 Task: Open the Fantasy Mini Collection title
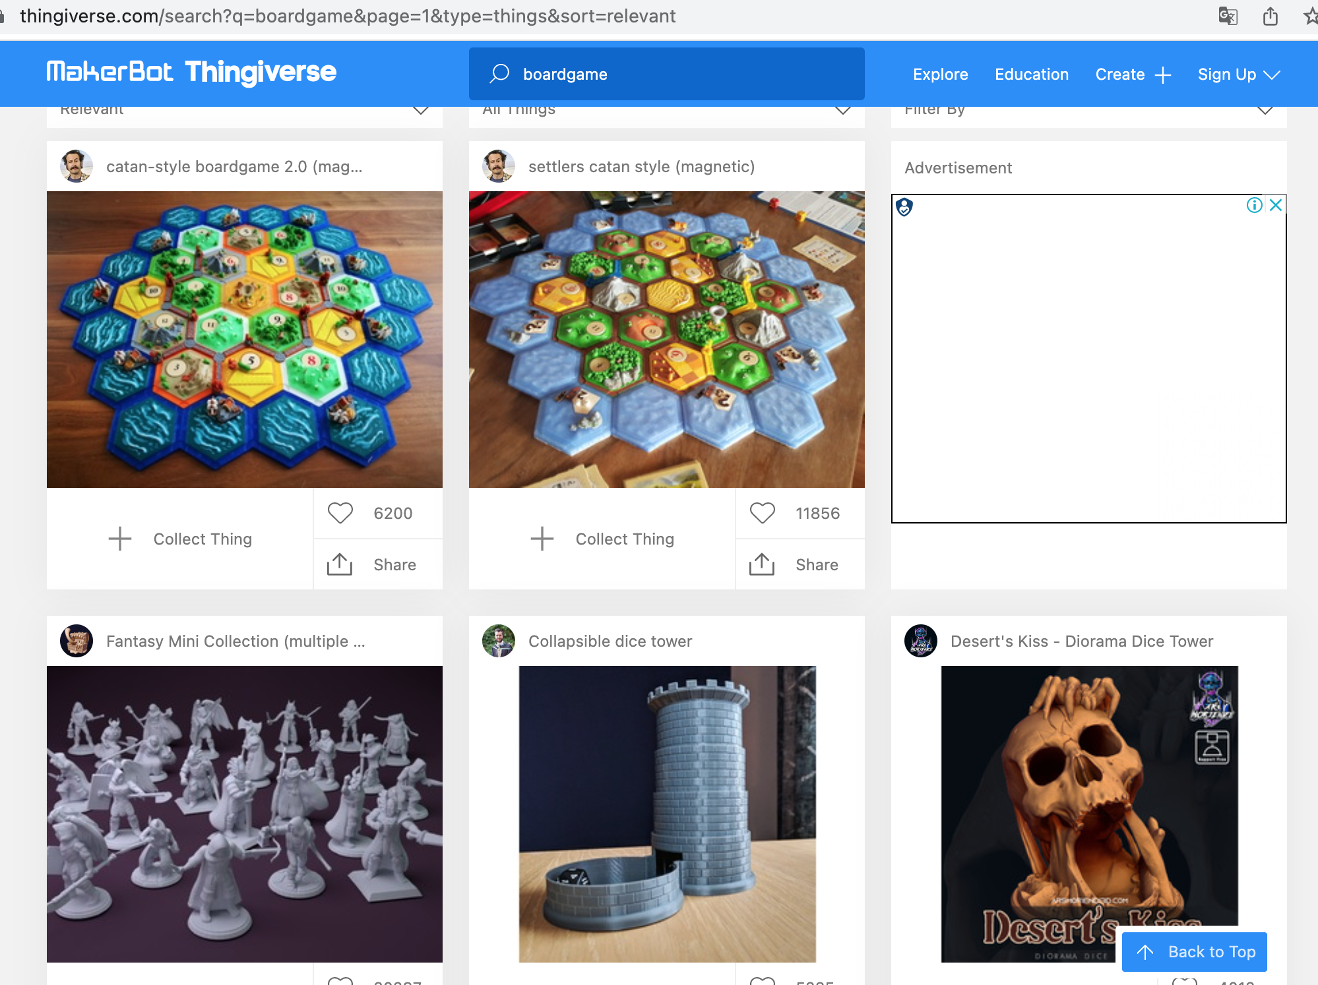235,642
